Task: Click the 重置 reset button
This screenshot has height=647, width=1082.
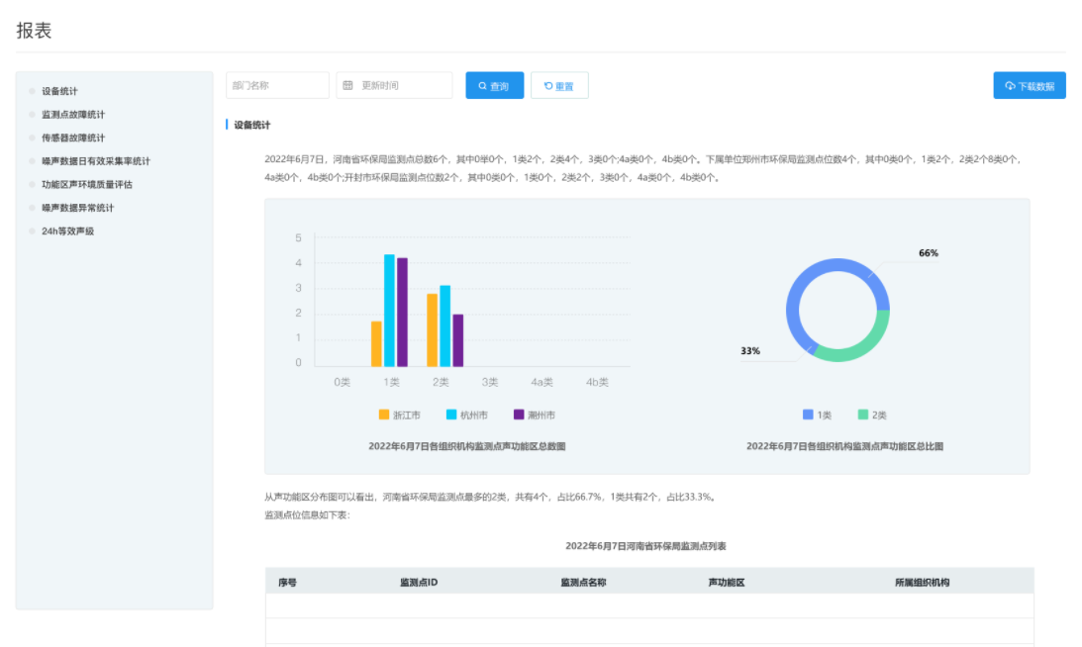Action: (x=559, y=85)
